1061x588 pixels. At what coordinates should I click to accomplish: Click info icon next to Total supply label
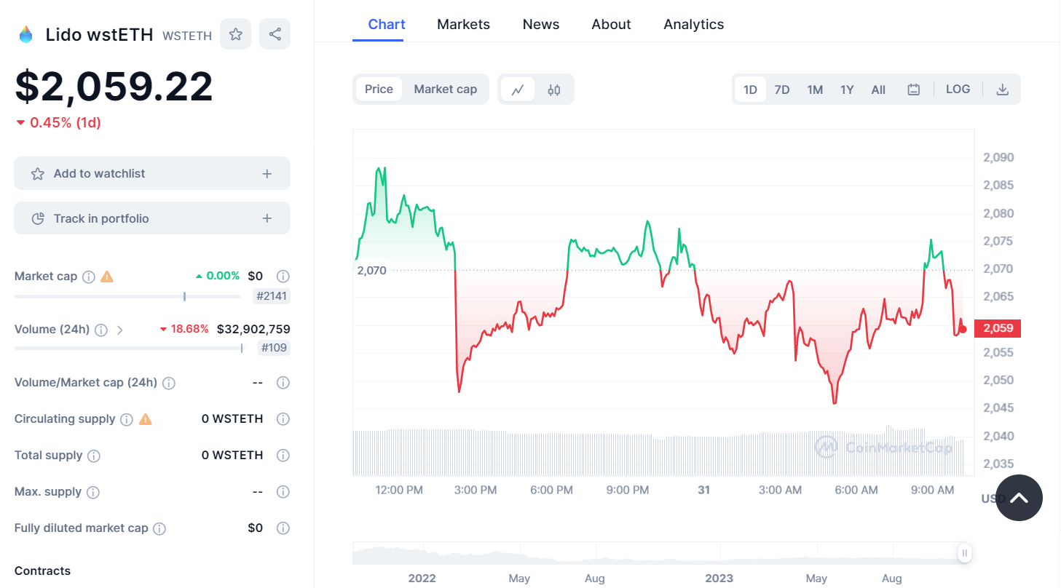click(94, 456)
